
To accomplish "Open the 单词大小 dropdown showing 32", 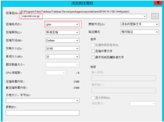I will click(62, 57).
